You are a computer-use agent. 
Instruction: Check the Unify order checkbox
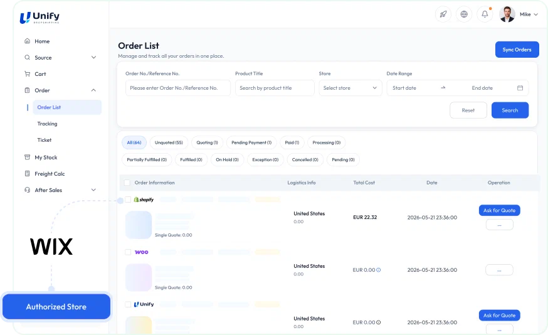coord(128,304)
